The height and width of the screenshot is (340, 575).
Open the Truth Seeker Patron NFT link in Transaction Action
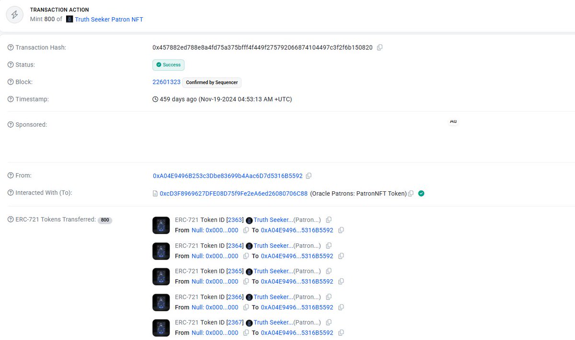pyautogui.click(x=109, y=19)
